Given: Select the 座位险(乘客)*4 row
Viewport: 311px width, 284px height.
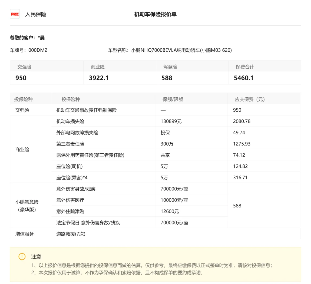Looking at the screenshot, I should tap(72, 178).
